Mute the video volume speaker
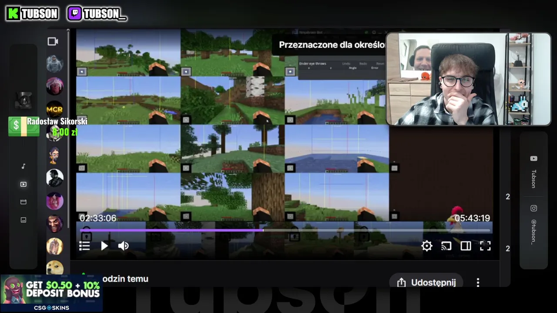Viewport: 557px width, 313px height. [124, 246]
